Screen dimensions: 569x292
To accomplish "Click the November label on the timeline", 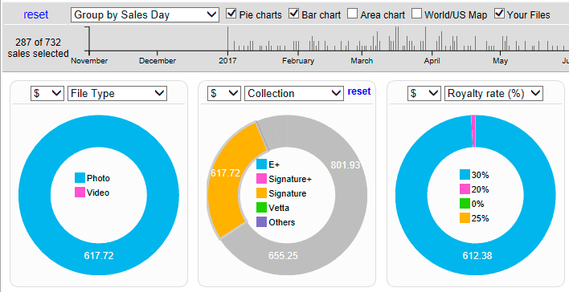I will click(89, 61).
